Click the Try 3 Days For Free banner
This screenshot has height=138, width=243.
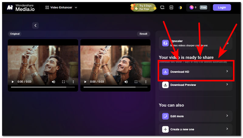[x=143, y=7]
